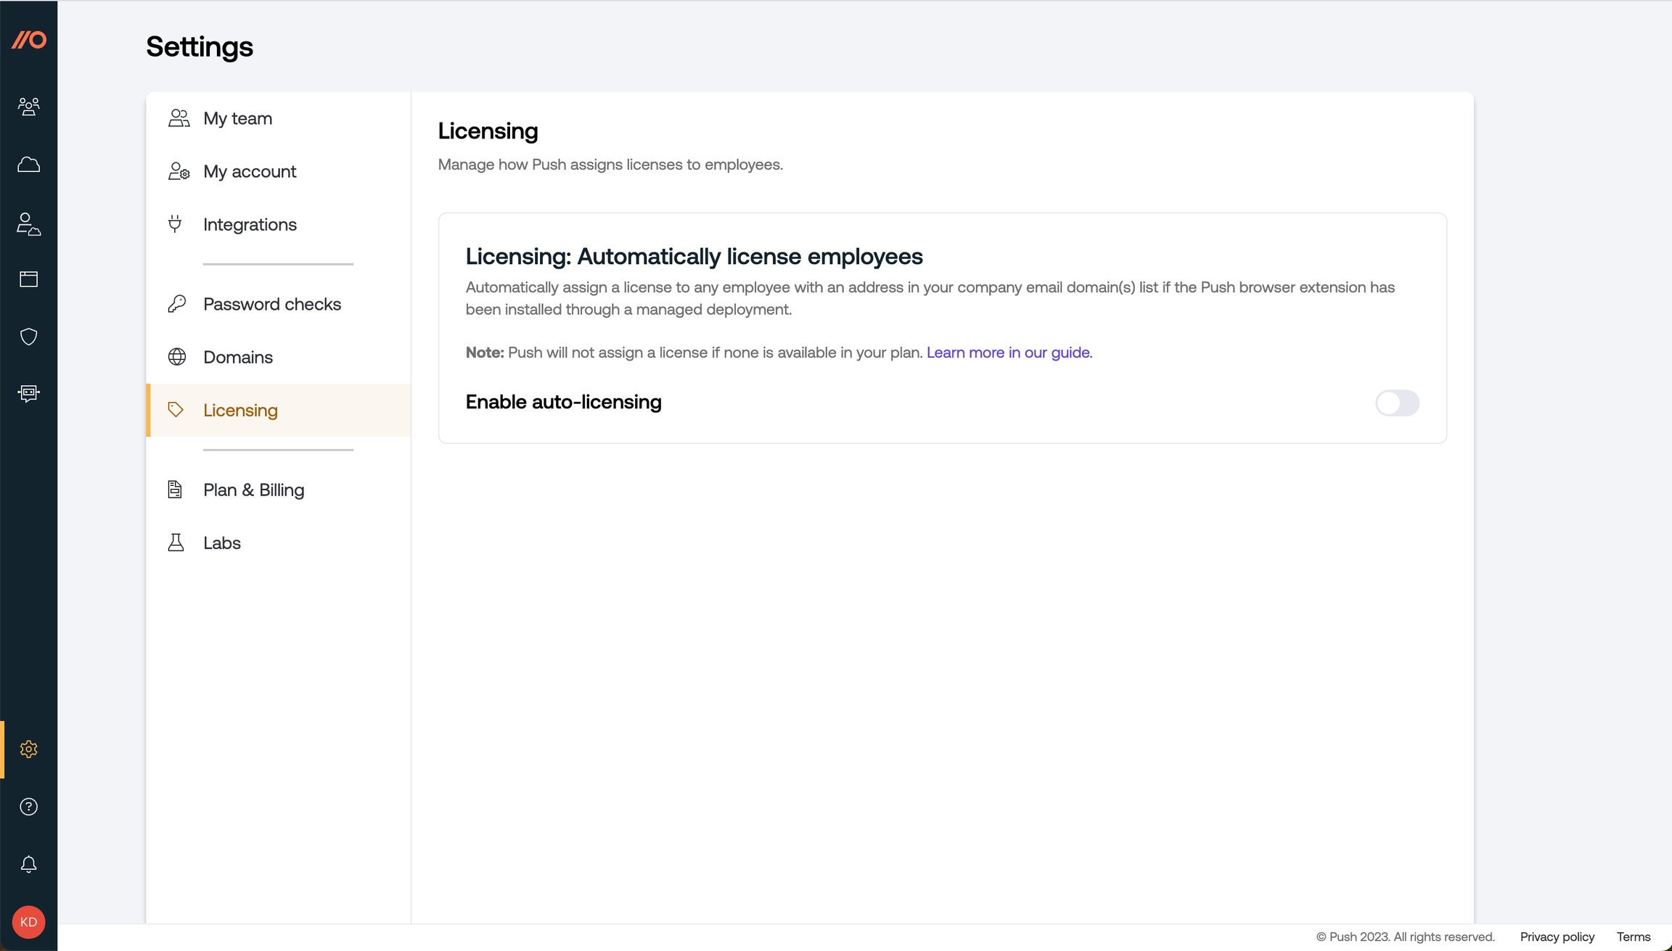Image resolution: width=1672 pixels, height=951 pixels.
Task: Open the Learn more in our guide link
Action: pos(1009,353)
